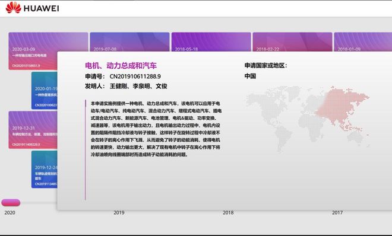The image size is (392, 236).
Task: Click the 申请国家或地区 label
Action: (x=265, y=66)
